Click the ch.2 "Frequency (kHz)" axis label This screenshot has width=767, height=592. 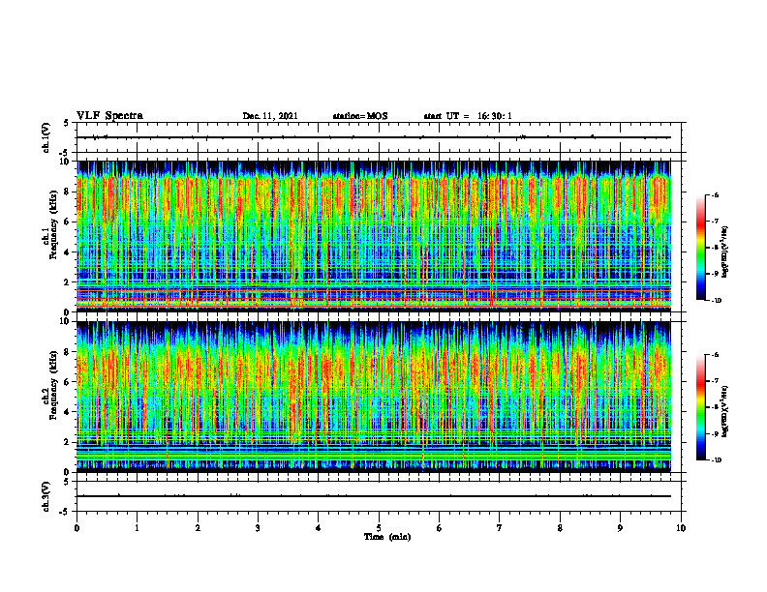click(x=53, y=384)
